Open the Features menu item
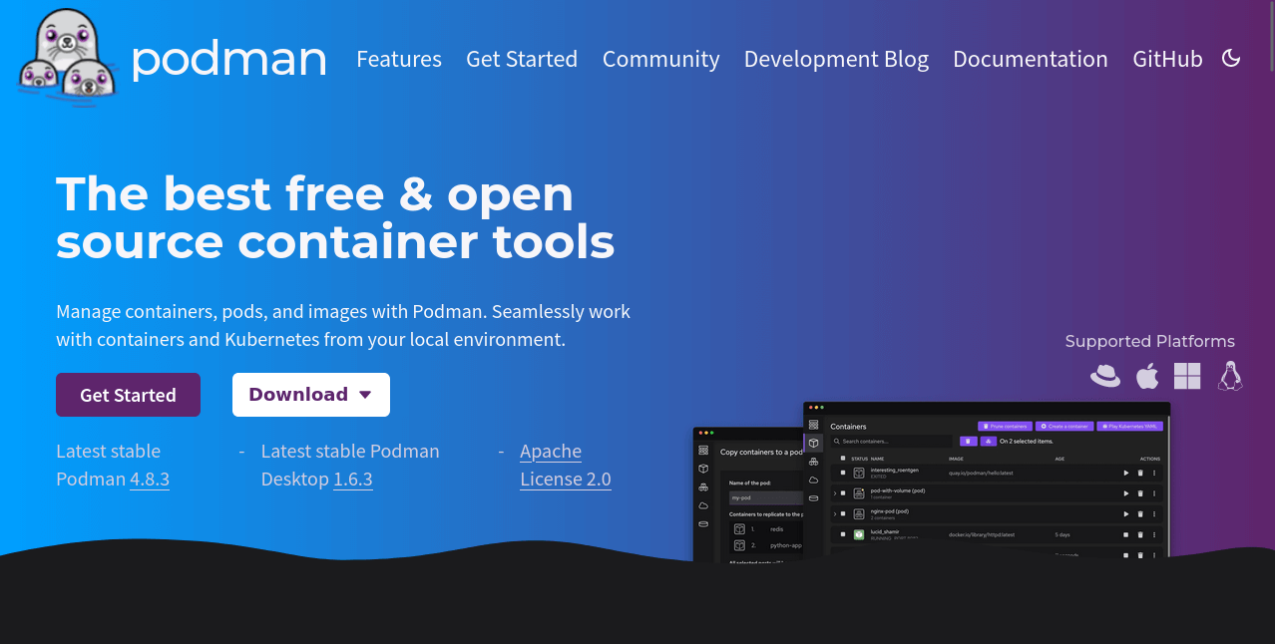The image size is (1275, 644). click(x=399, y=59)
